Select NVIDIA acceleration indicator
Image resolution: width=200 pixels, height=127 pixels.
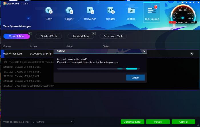179,22
